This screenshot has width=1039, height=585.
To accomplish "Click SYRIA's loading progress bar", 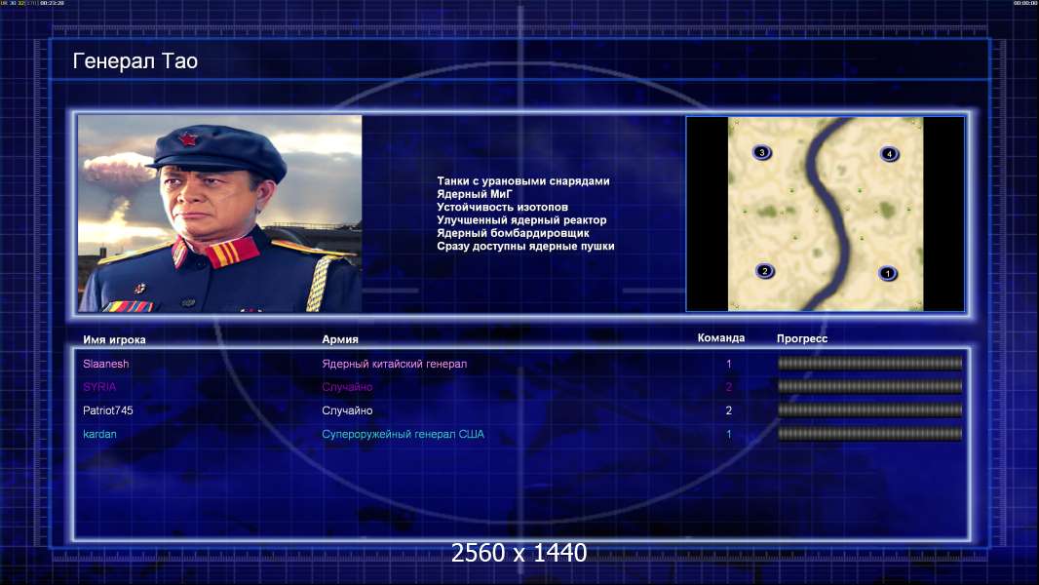I will pos(870,386).
